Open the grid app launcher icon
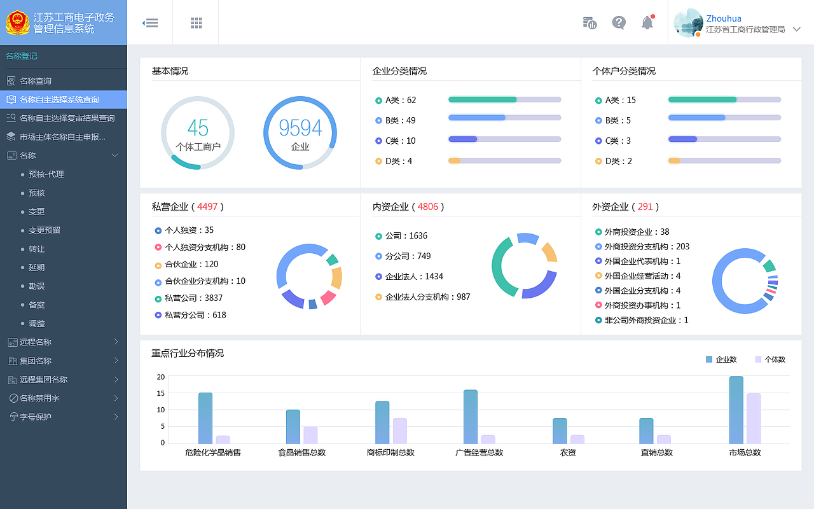Viewport: 814px width, 509px height. pyautogui.click(x=195, y=22)
